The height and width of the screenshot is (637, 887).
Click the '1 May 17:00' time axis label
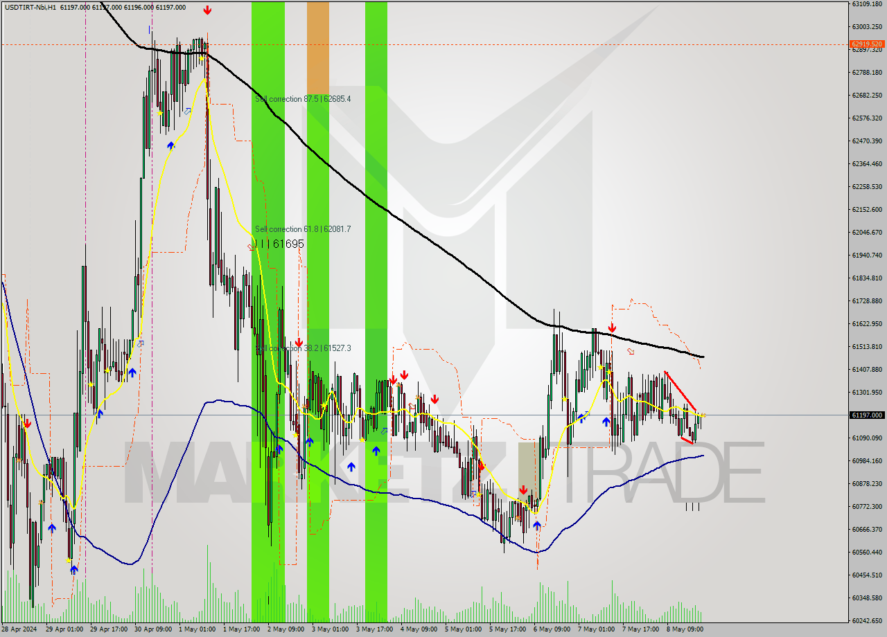(x=241, y=629)
